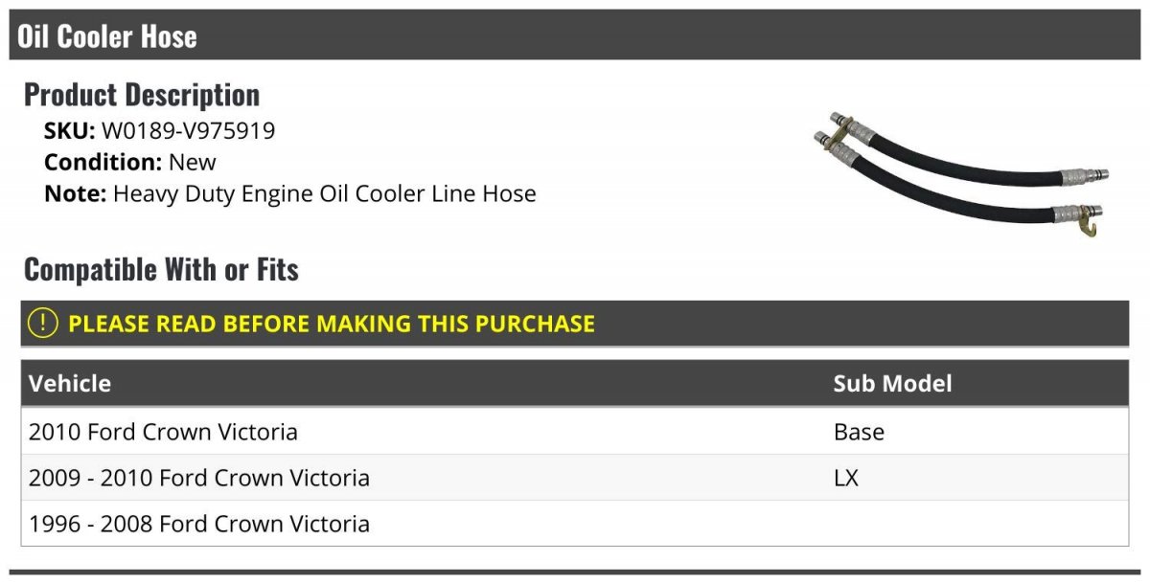
Task: Click the Condition: New text
Action: click(130, 162)
